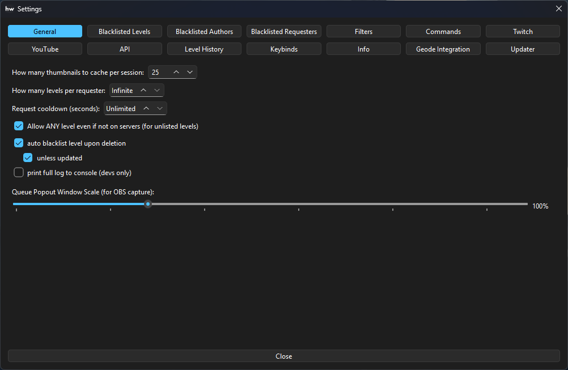Open the Keybinds tab
This screenshot has height=370, width=568.
pos(284,49)
